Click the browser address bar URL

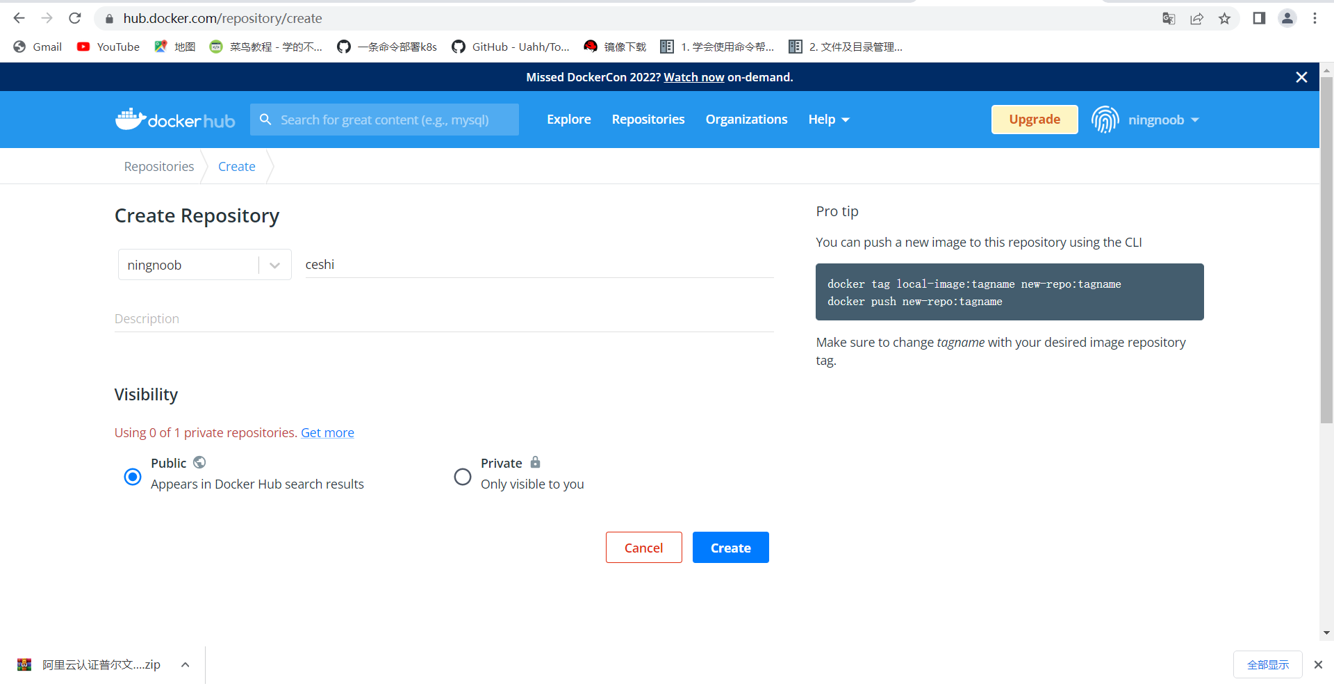click(x=222, y=19)
